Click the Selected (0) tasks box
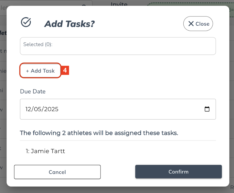 [x=118, y=46]
